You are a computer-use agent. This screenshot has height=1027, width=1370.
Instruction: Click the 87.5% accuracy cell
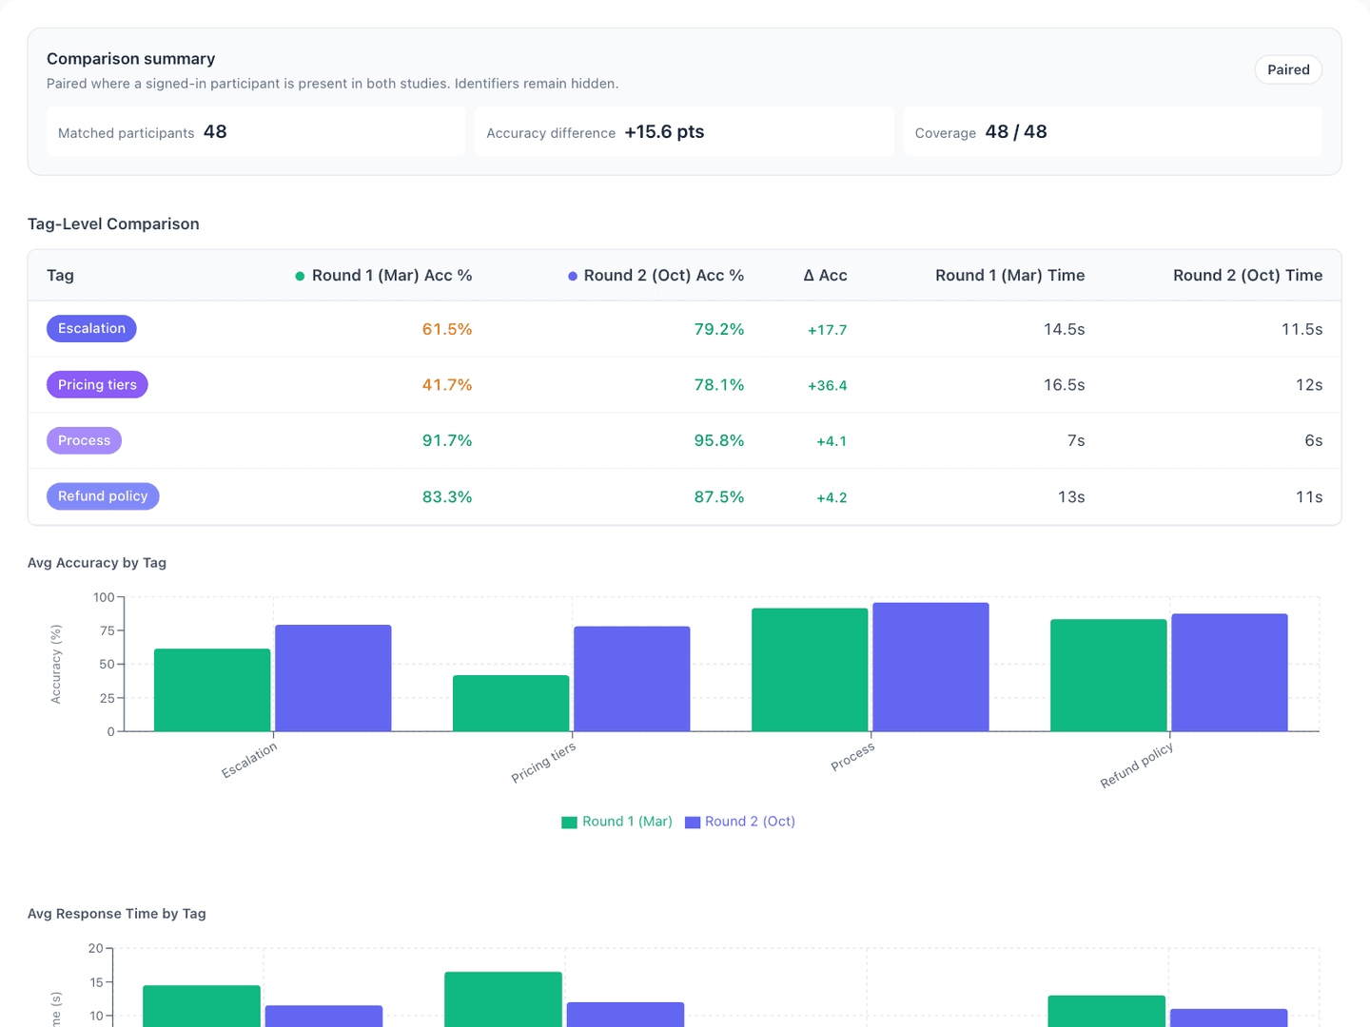[x=719, y=496]
